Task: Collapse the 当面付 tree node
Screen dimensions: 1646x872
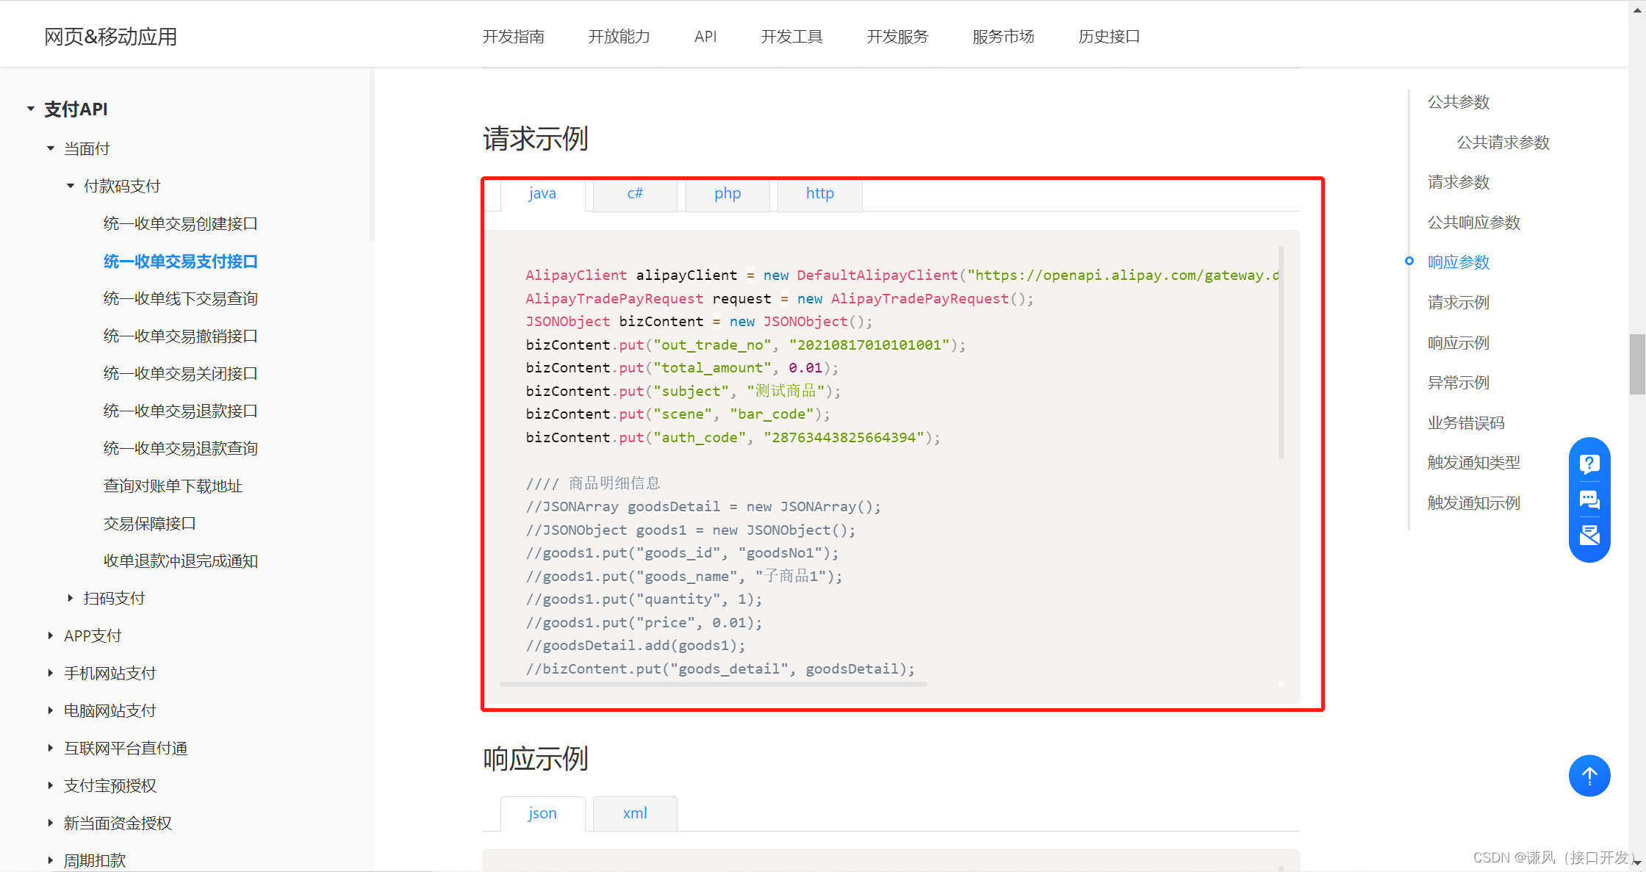Action: 51,148
